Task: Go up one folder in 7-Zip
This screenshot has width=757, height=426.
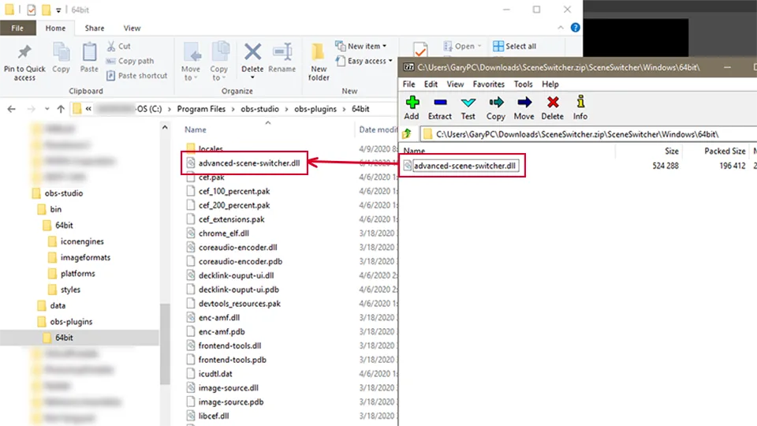Action: (x=407, y=134)
